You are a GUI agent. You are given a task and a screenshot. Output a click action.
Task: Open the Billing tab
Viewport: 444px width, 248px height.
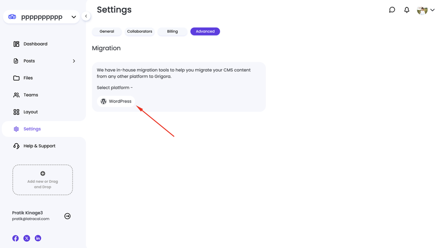[172, 31]
